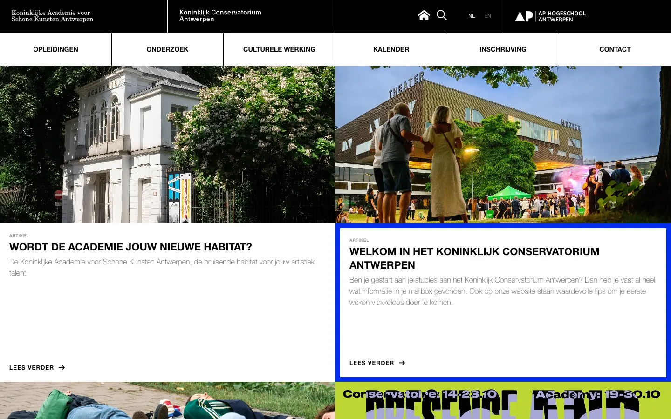Open the search magnifier icon
The width and height of the screenshot is (671, 419).
pos(442,16)
